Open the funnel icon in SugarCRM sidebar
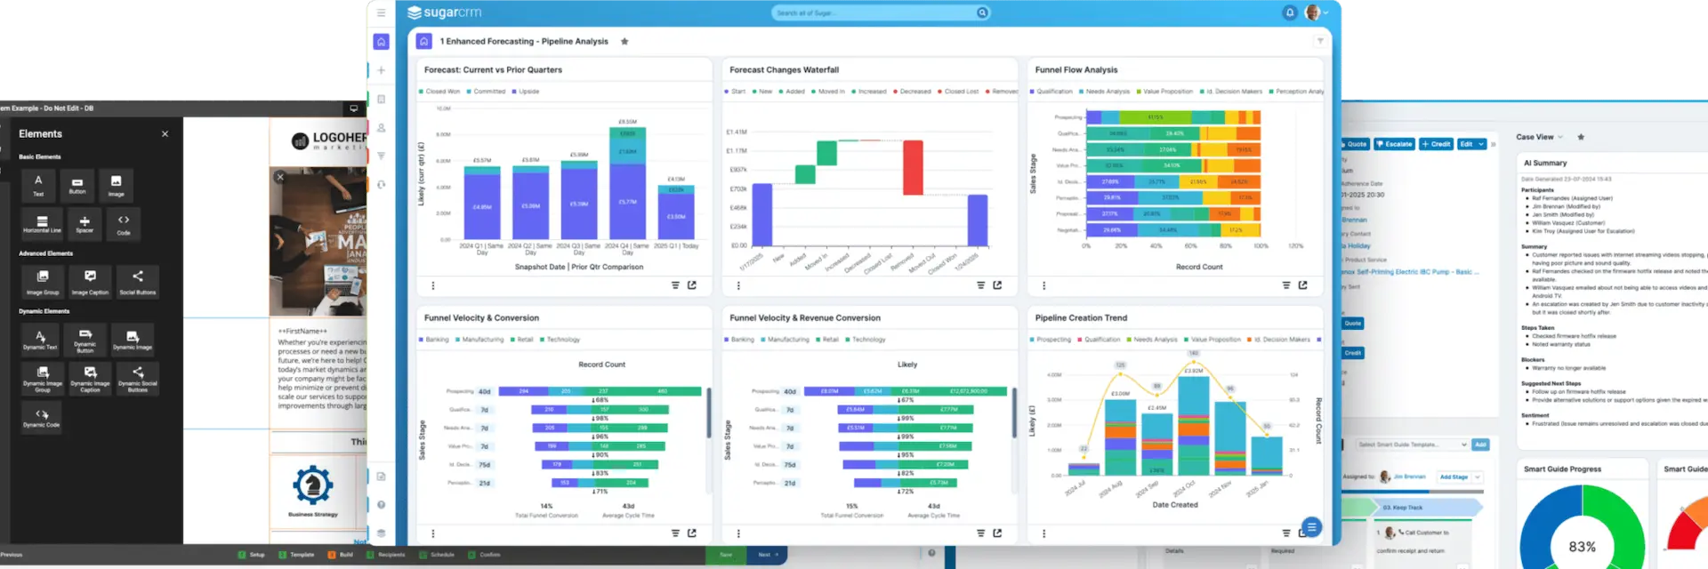The width and height of the screenshot is (1708, 569). point(381,156)
